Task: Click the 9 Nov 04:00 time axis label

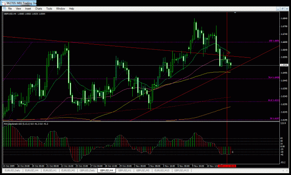Action: [x=198, y=166]
